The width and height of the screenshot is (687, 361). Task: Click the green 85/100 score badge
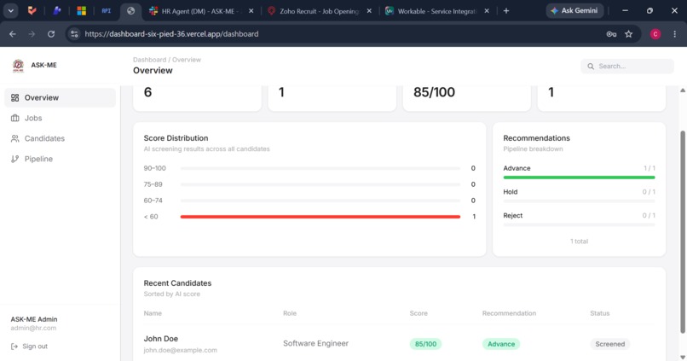(425, 344)
